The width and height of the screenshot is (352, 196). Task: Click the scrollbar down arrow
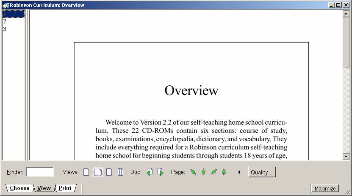coord(346,157)
